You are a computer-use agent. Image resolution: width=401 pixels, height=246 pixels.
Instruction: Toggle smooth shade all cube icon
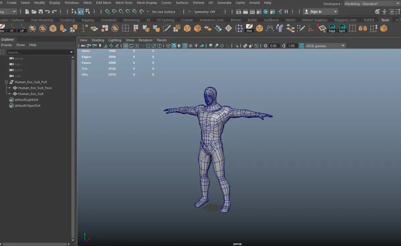pos(174,46)
